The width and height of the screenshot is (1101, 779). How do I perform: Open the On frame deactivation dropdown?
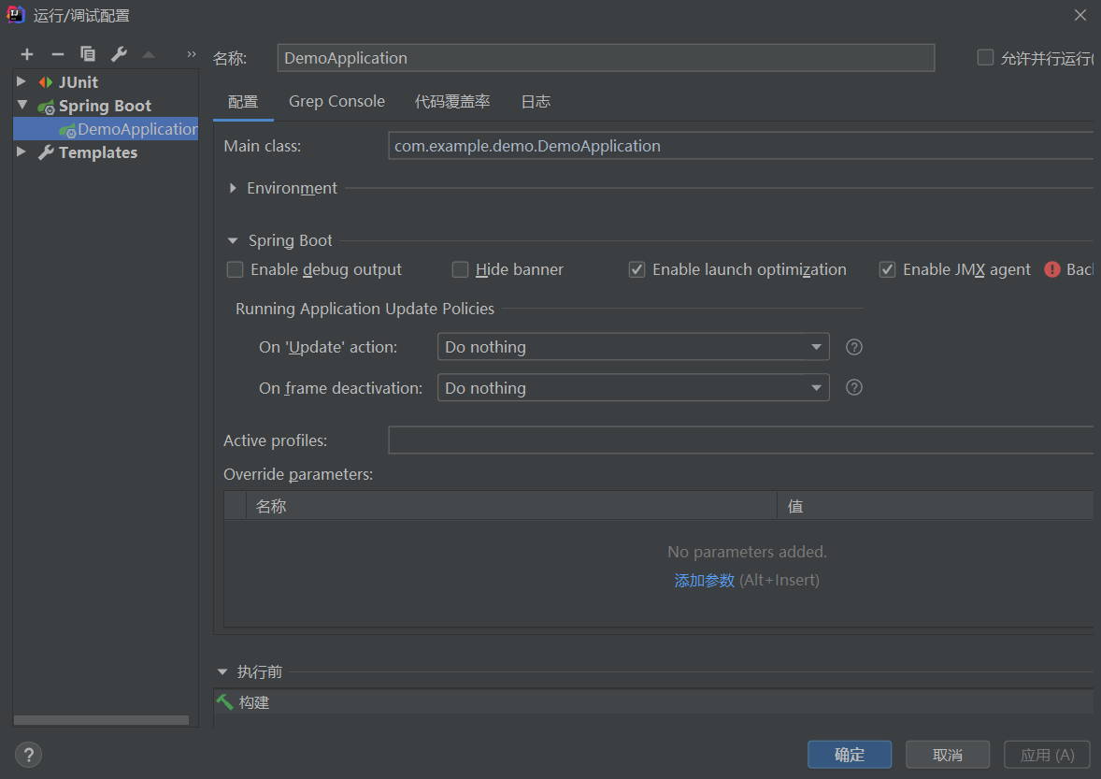[x=634, y=388]
